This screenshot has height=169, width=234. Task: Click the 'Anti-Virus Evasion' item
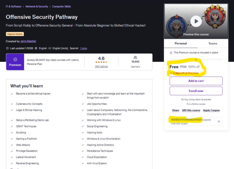pos(97,163)
